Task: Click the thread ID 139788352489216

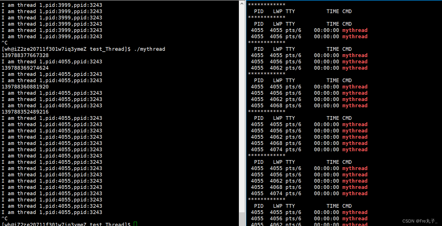Action: [x=25, y=112]
